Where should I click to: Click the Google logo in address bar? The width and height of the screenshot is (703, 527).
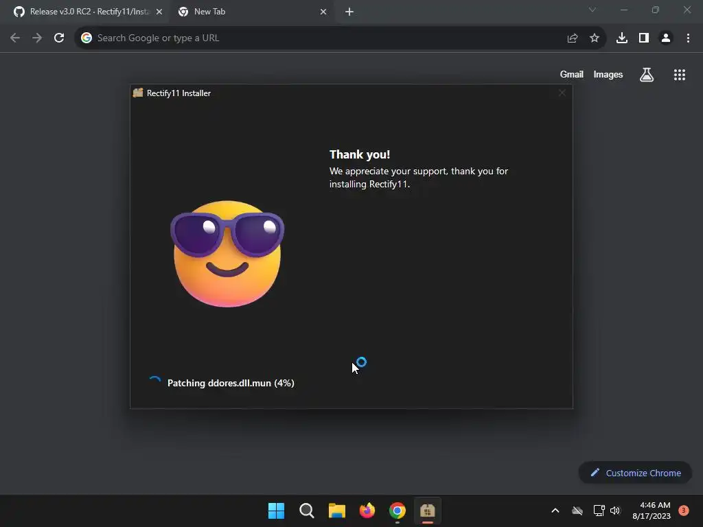87,38
